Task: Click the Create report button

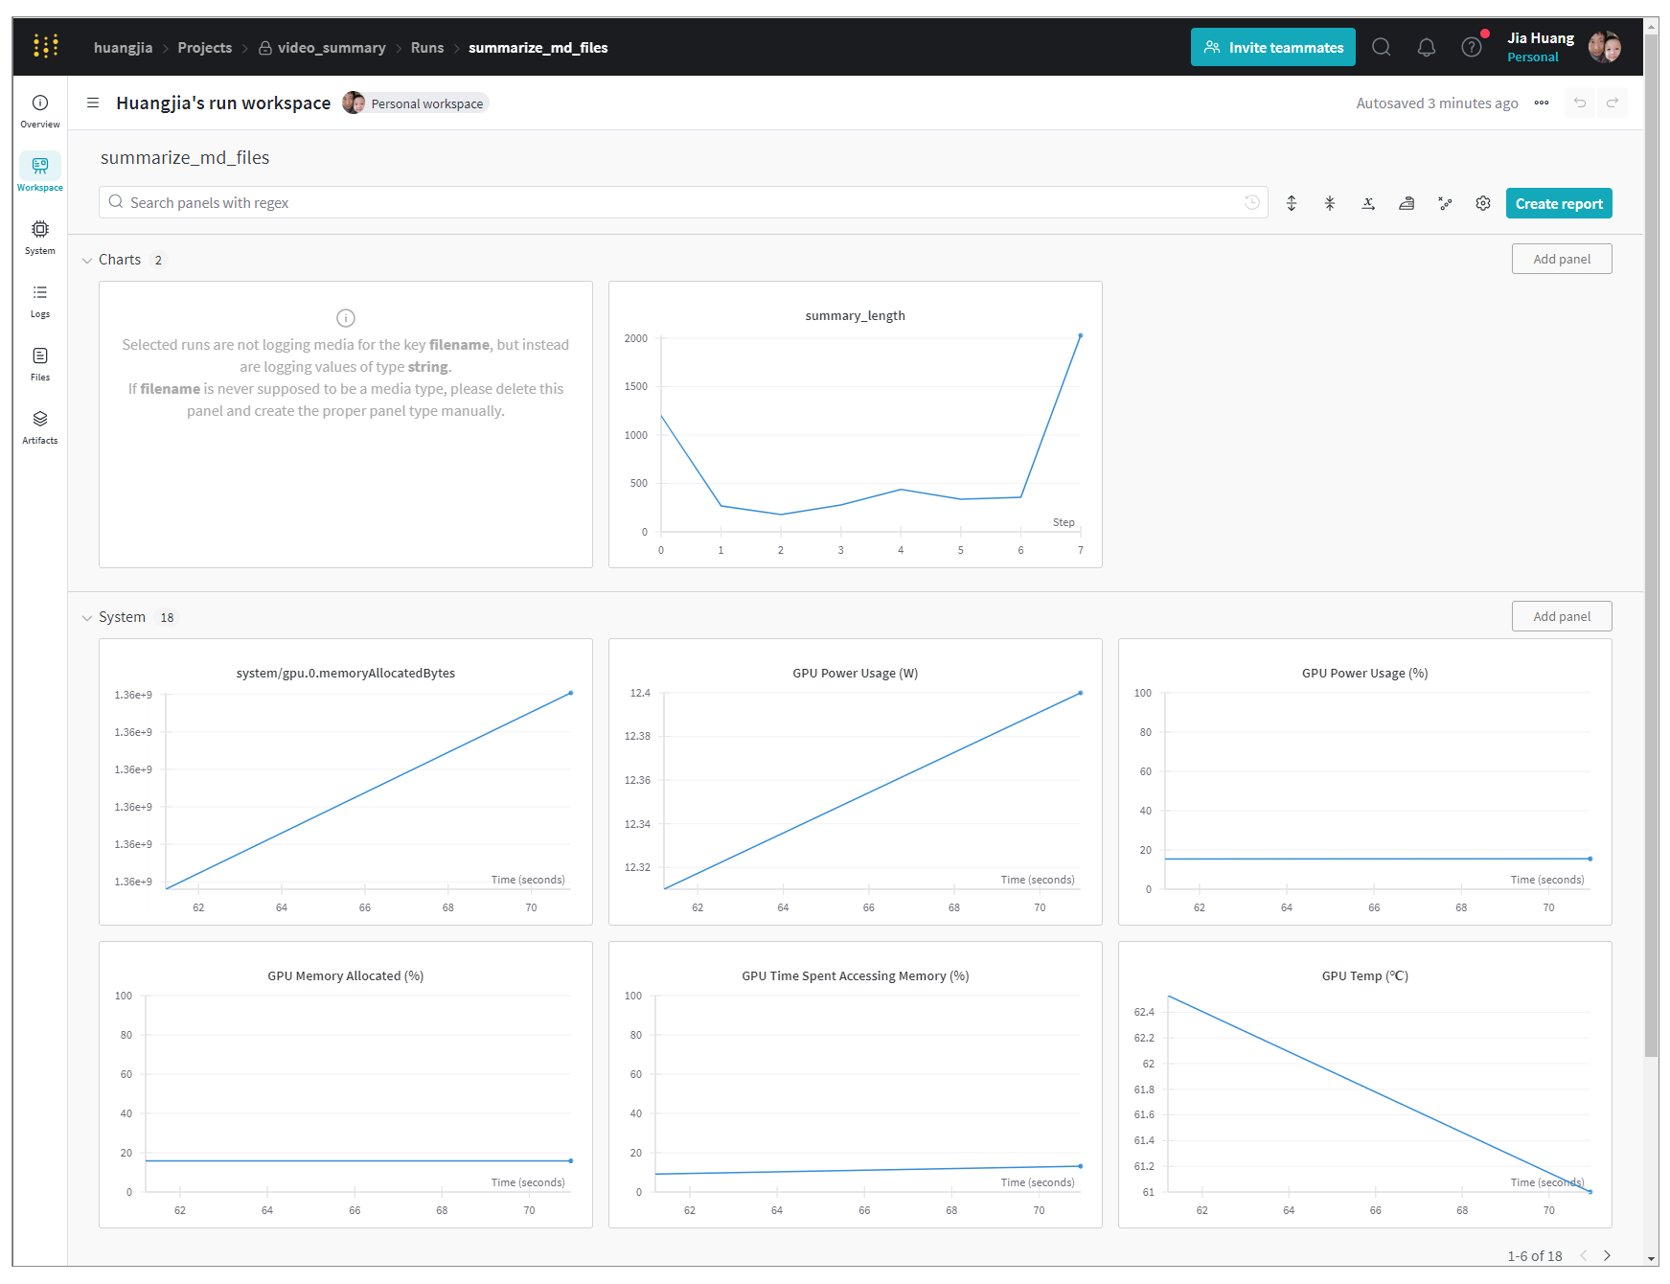Action: pyautogui.click(x=1558, y=203)
